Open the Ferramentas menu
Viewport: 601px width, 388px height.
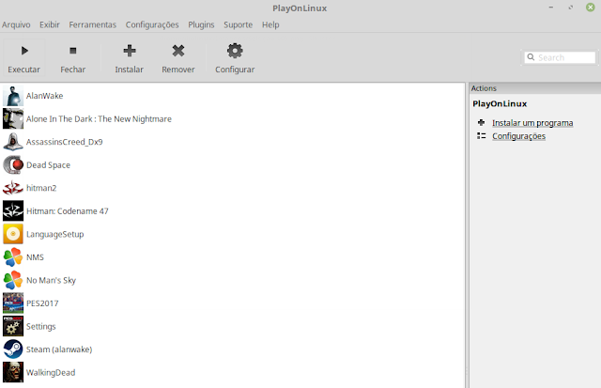coord(92,25)
